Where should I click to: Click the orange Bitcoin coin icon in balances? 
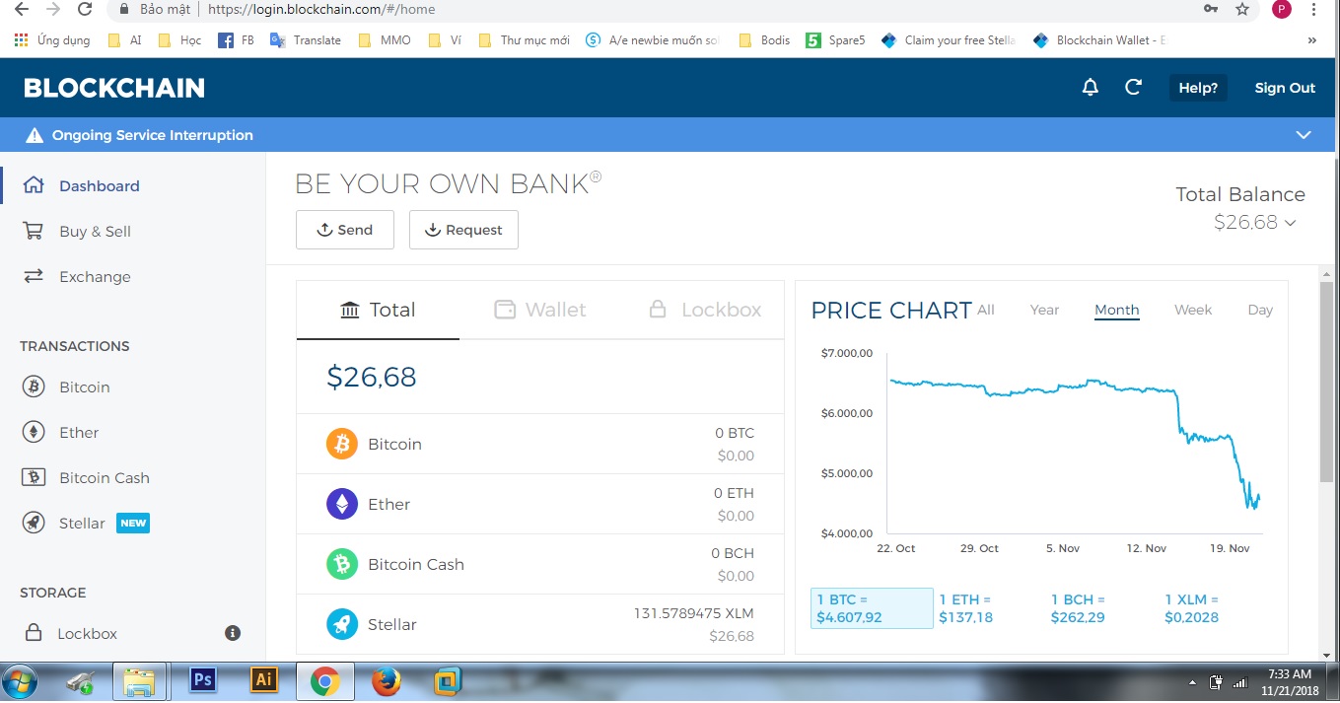pos(342,444)
